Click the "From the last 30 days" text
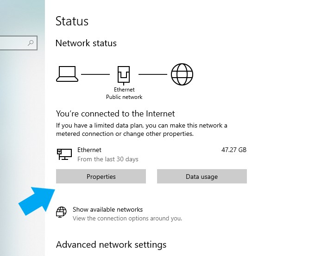 tap(108, 159)
